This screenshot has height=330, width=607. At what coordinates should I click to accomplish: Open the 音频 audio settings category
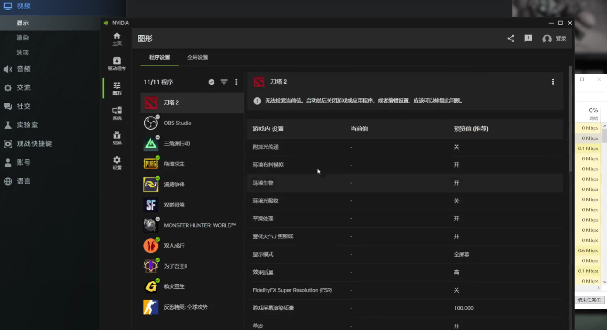23,69
